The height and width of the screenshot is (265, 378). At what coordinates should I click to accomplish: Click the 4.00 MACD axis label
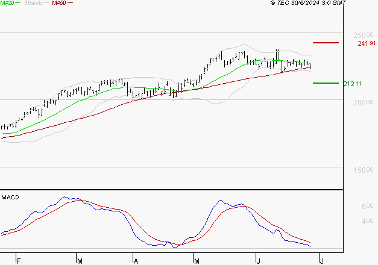(x=367, y=221)
